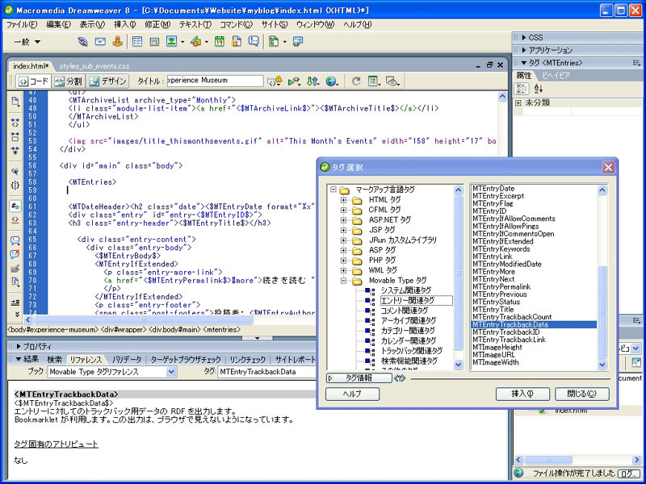This screenshot has width=646, height=484.
Task: Click Open Documents in coding toolbar
Action: click(15, 102)
